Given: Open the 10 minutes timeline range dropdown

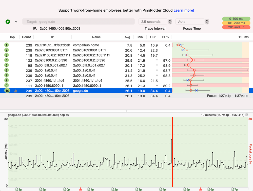Looking at the screenshot, I should [x=247, y=115].
